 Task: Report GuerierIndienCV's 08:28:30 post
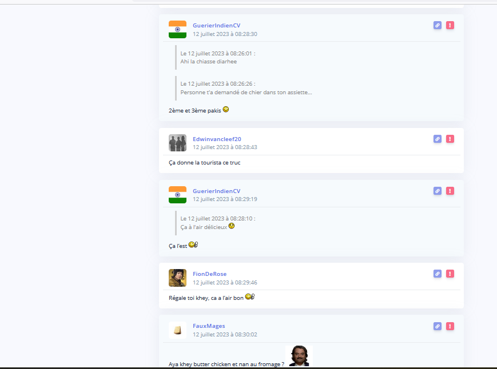pos(450,25)
